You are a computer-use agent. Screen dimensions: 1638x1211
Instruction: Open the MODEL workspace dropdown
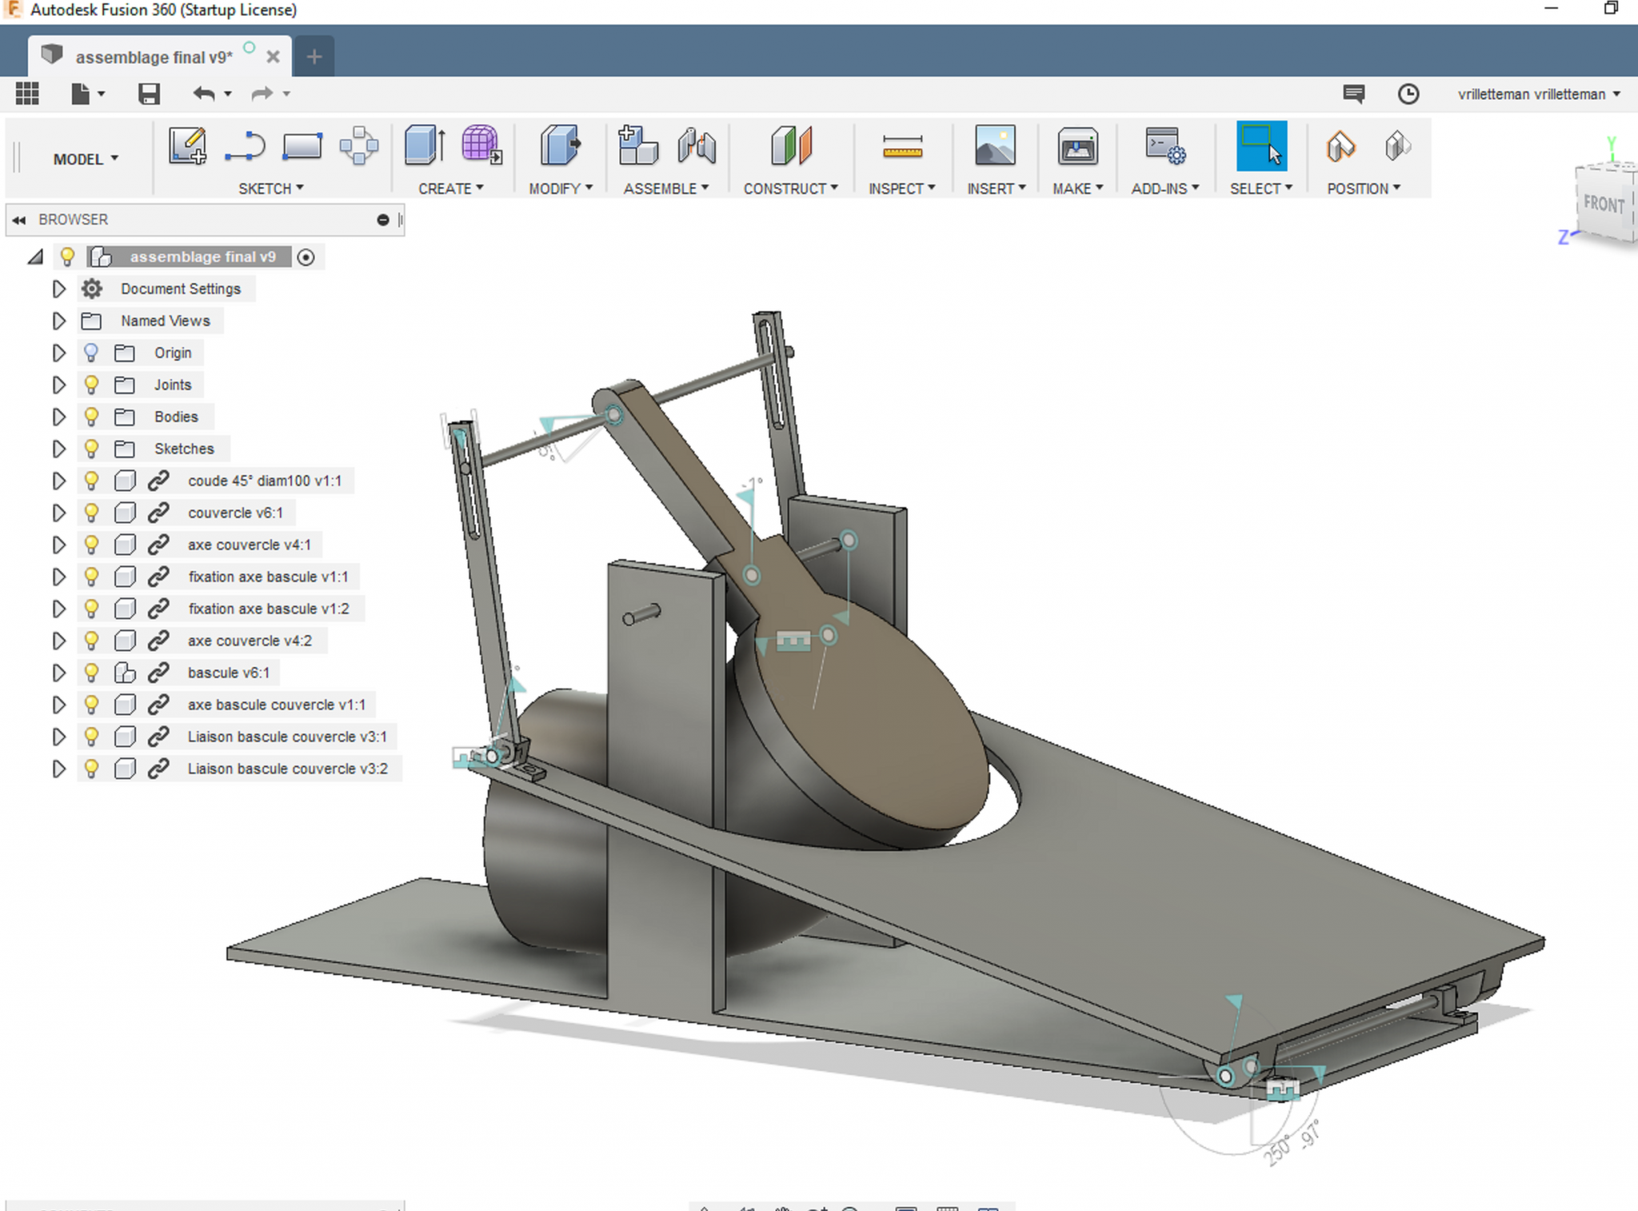click(86, 159)
